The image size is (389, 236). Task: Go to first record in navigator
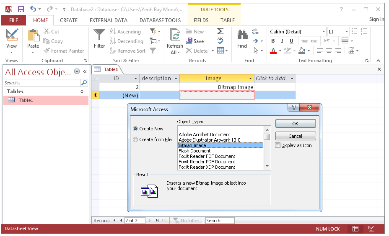click(114, 221)
